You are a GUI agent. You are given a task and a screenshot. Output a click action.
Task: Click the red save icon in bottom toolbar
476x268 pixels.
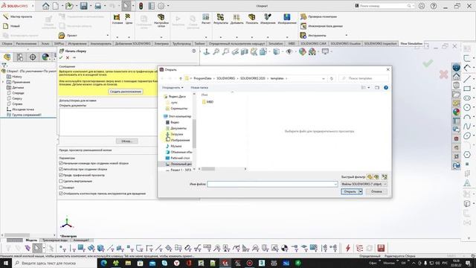pyautogui.click(x=381, y=248)
